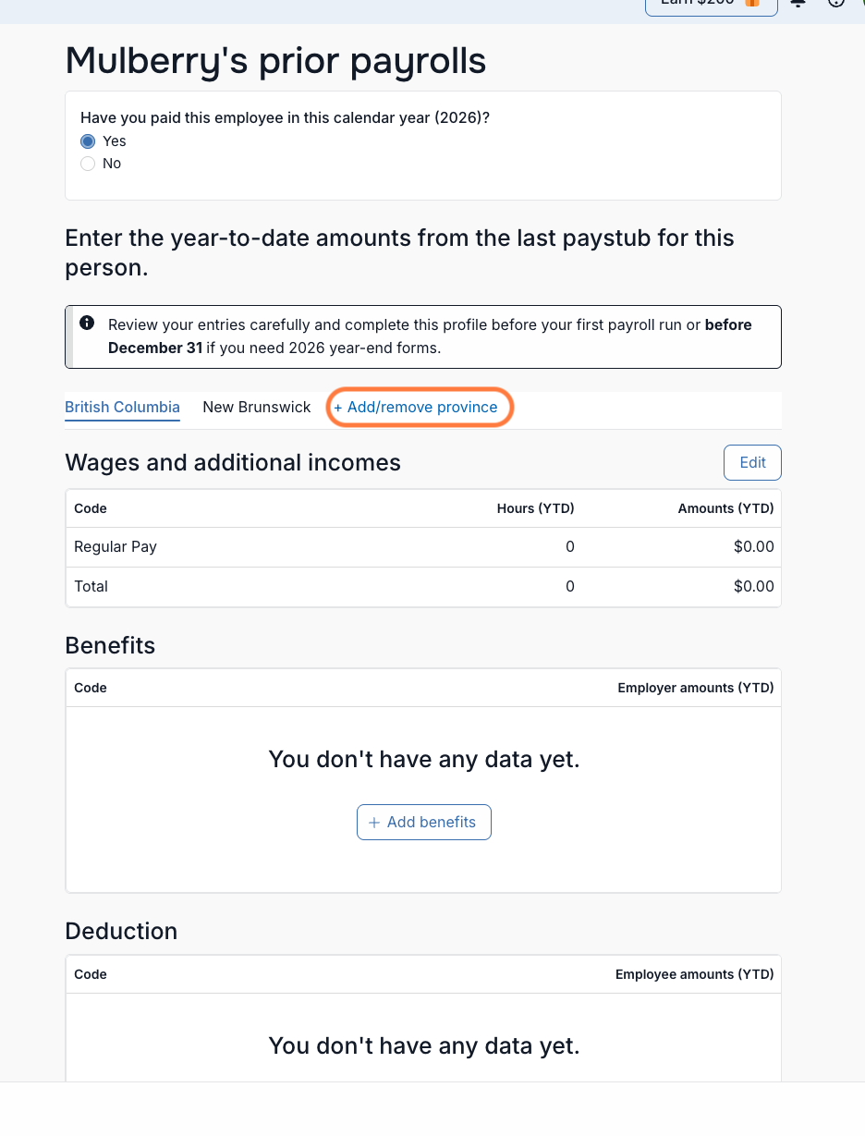
Task: Click the Employee amounts (YTD) header
Action: point(695,974)
